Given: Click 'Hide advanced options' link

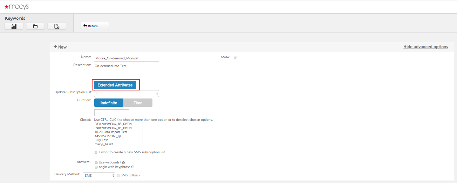Looking at the screenshot, I should [425, 47].
